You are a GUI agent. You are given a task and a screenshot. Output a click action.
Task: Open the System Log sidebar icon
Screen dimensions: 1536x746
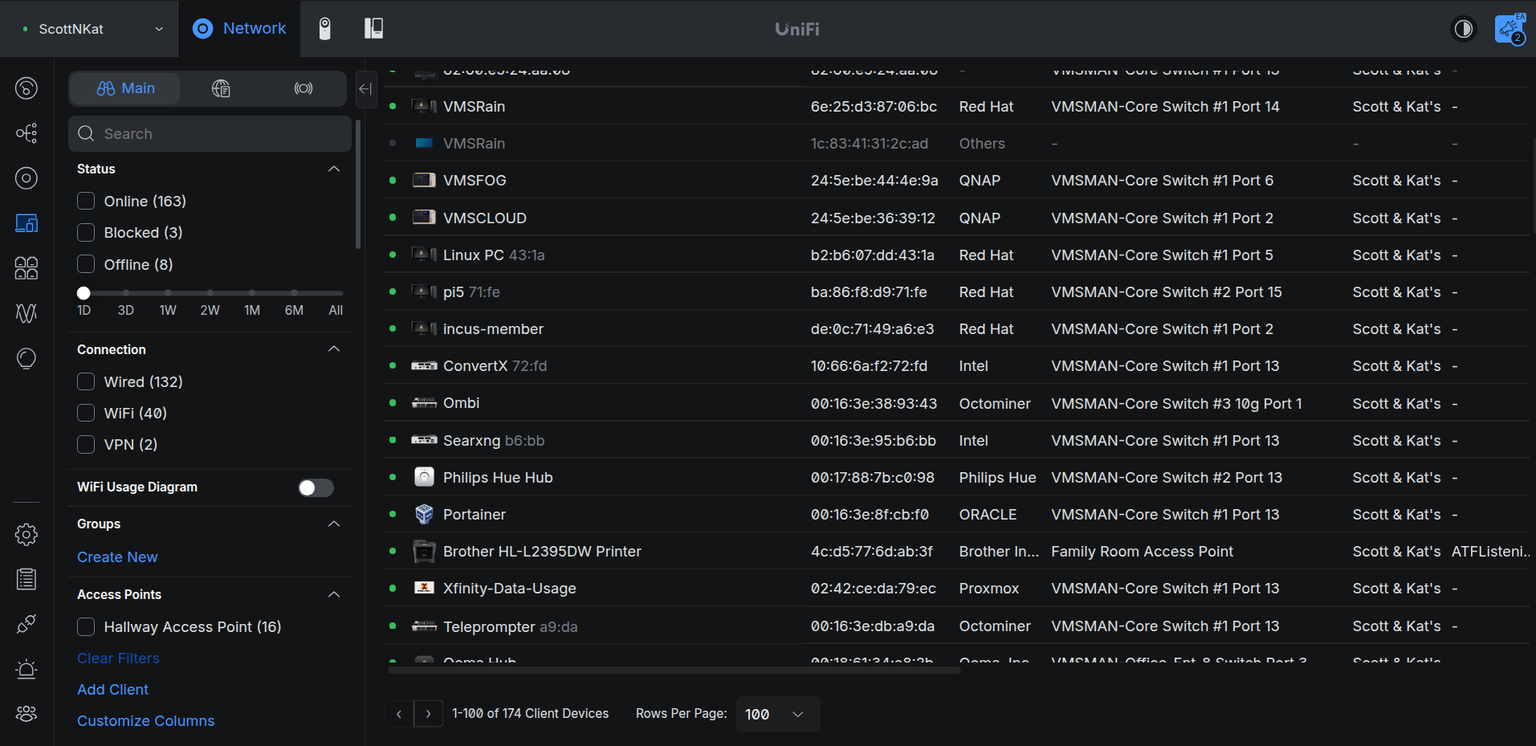[26, 579]
